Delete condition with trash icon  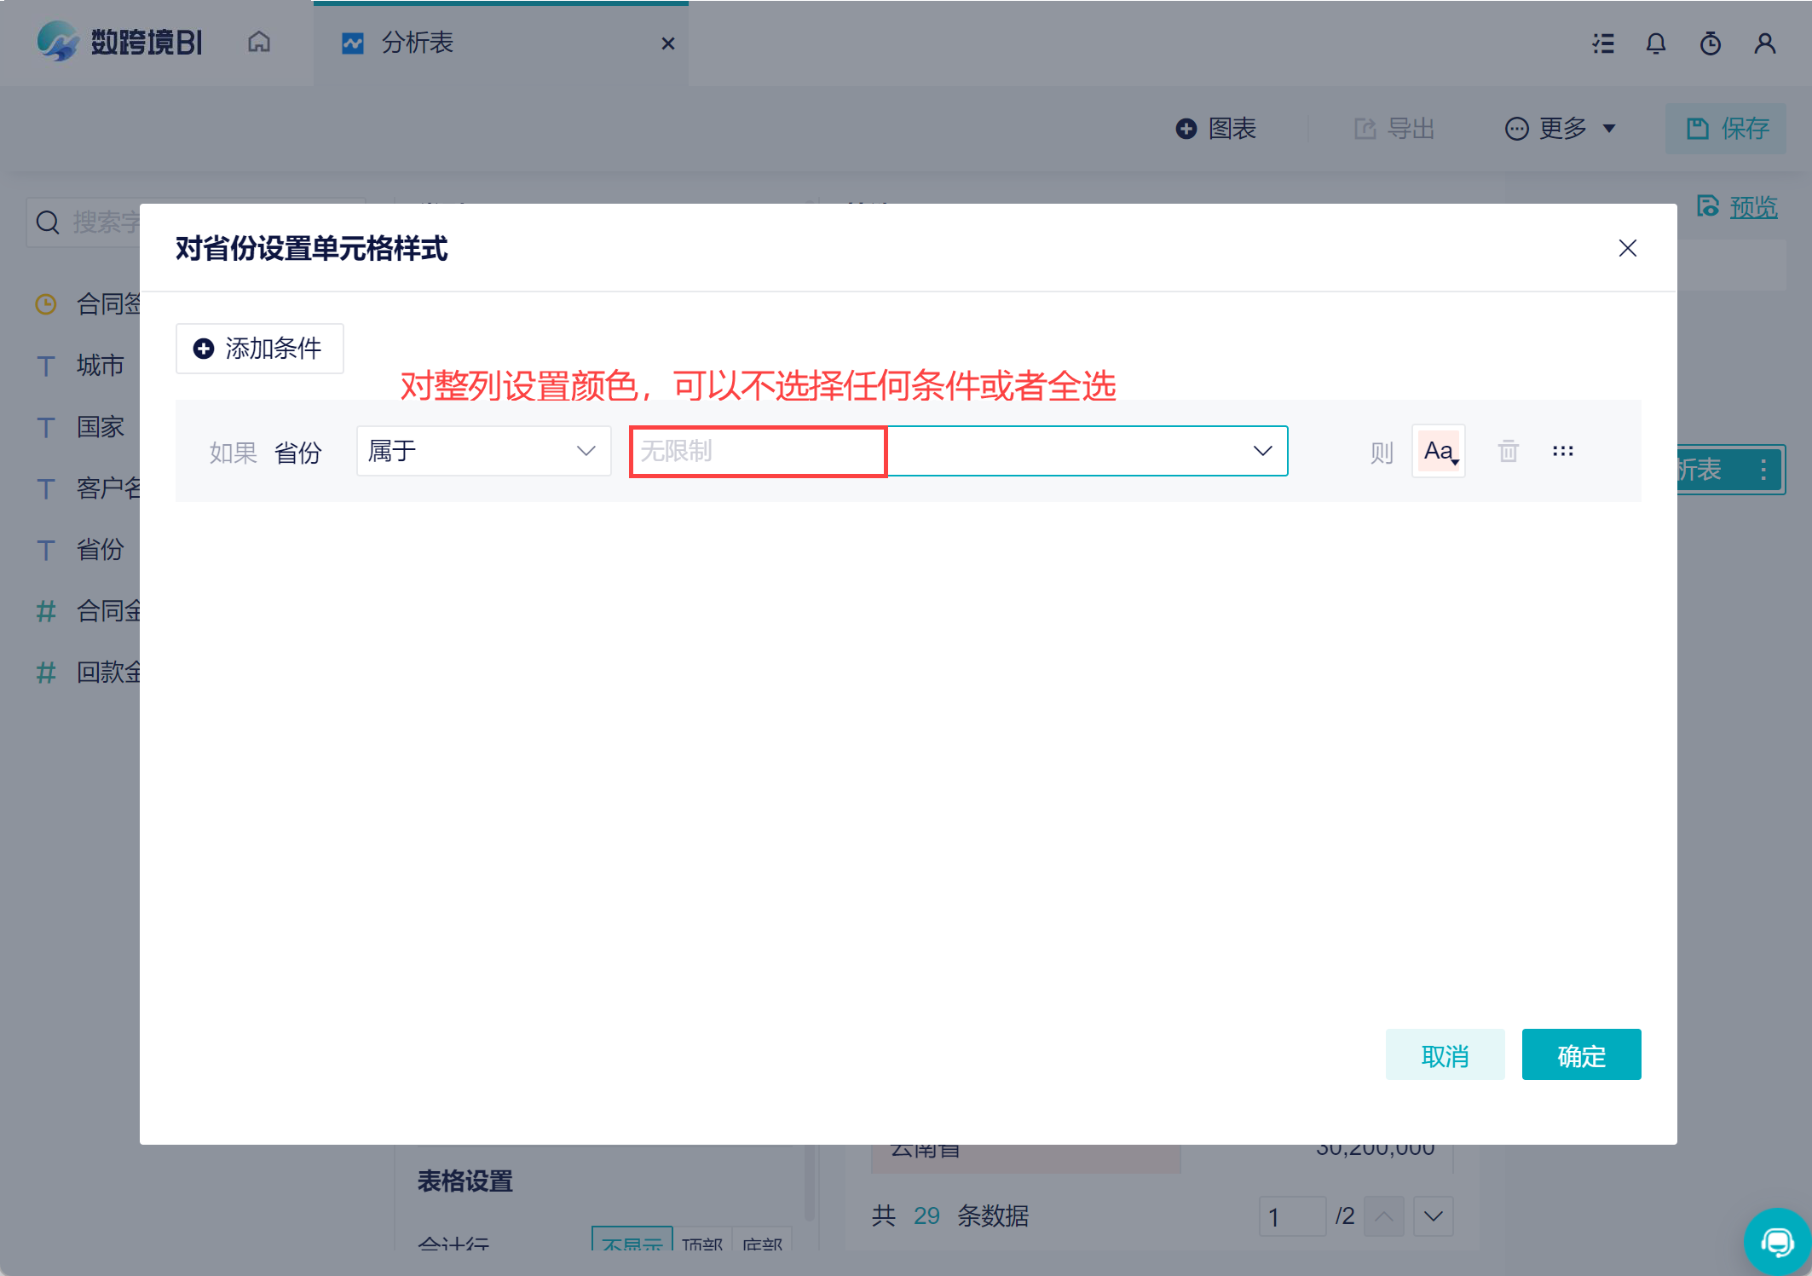(1509, 451)
